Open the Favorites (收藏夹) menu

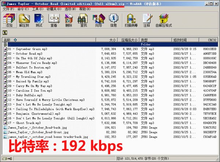(54, 9)
